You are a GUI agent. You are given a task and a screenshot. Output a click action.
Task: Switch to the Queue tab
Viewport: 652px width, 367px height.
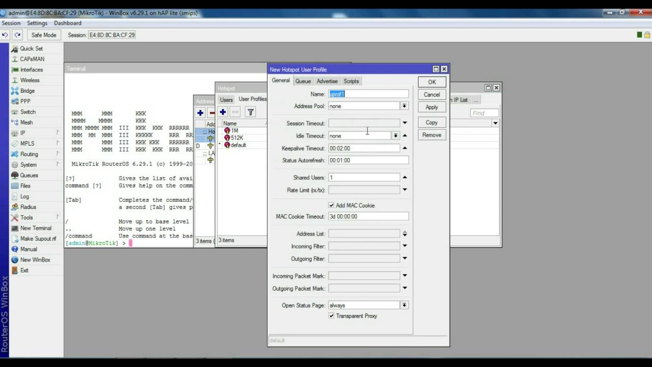pos(303,81)
